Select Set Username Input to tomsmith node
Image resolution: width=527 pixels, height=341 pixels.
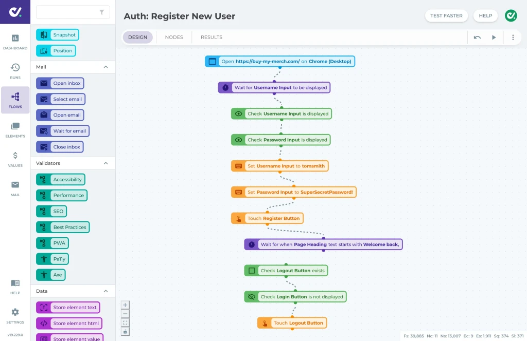coord(279,166)
